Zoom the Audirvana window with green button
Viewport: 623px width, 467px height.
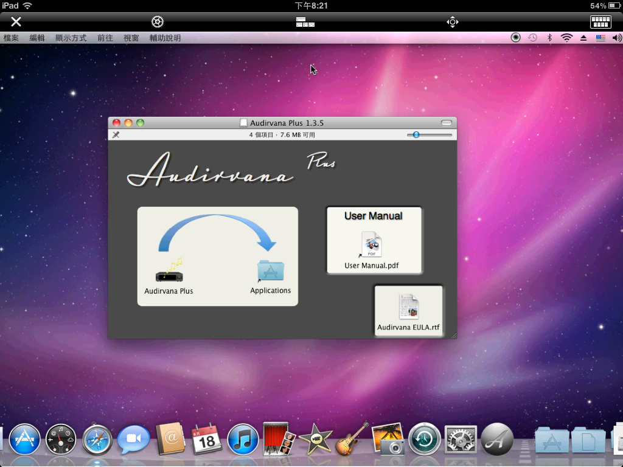(141, 123)
